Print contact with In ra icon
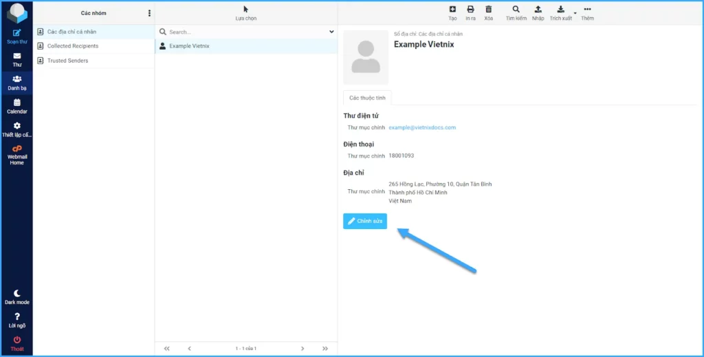This screenshot has height=357, width=704. [470, 12]
